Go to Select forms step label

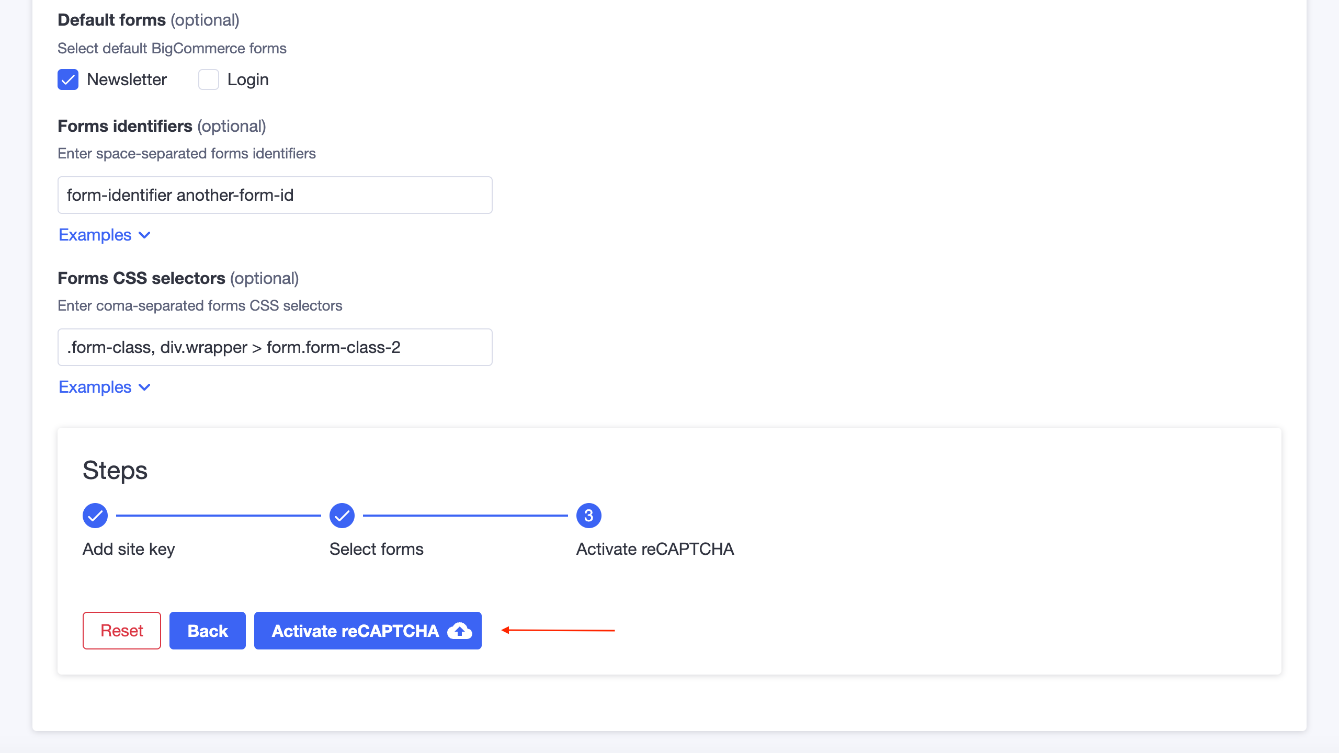(x=376, y=549)
